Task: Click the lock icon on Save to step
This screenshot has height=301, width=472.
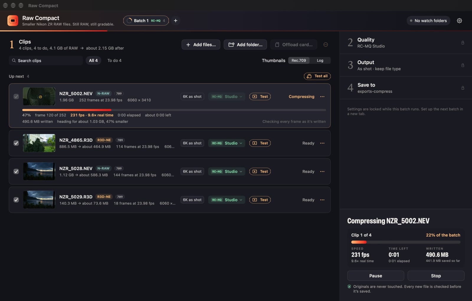Action: 463,88
